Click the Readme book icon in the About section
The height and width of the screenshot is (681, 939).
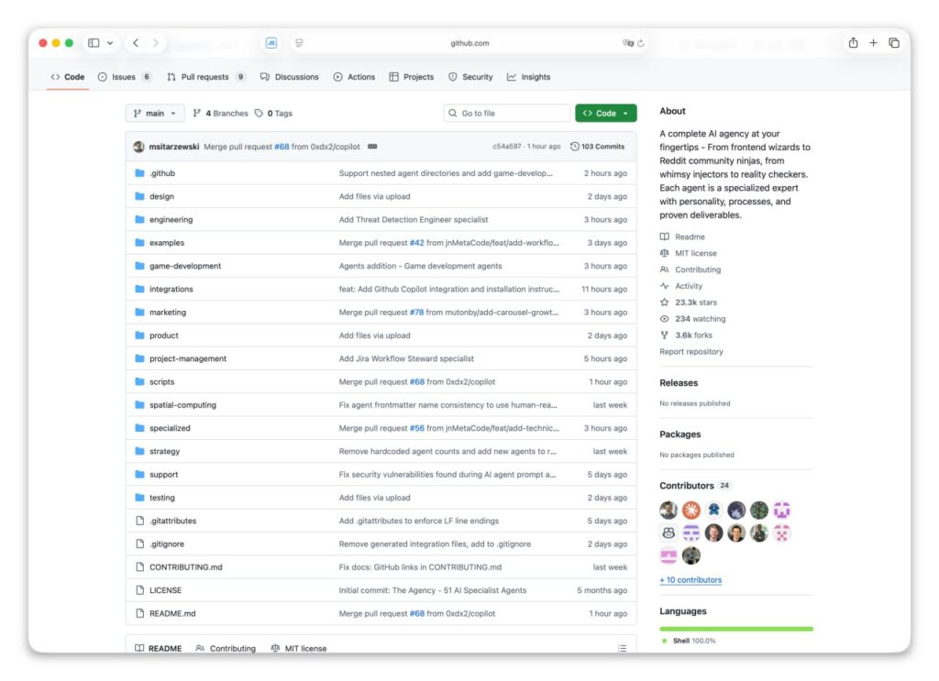(665, 236)
